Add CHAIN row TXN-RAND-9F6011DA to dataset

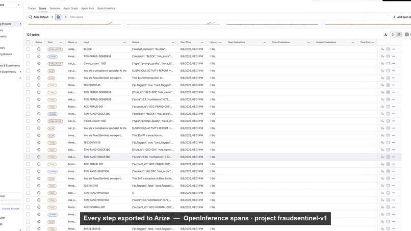(x=388, y=171)
